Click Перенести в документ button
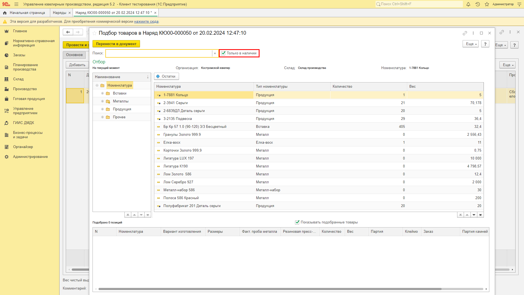524x295 pixels. [x=116, y=44]
